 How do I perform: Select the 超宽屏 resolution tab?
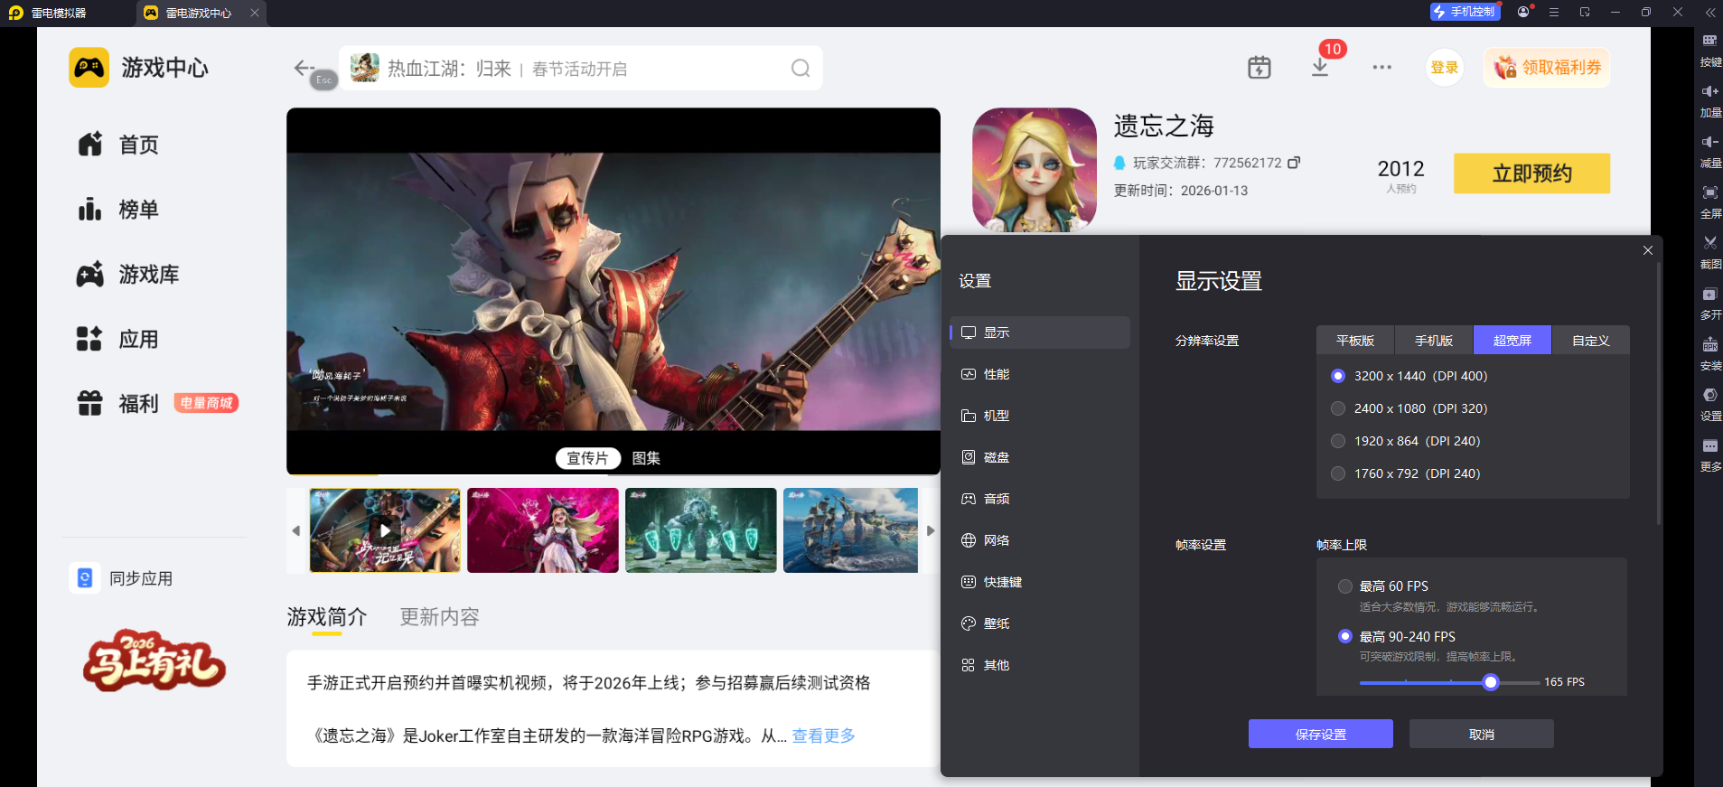1512,341
